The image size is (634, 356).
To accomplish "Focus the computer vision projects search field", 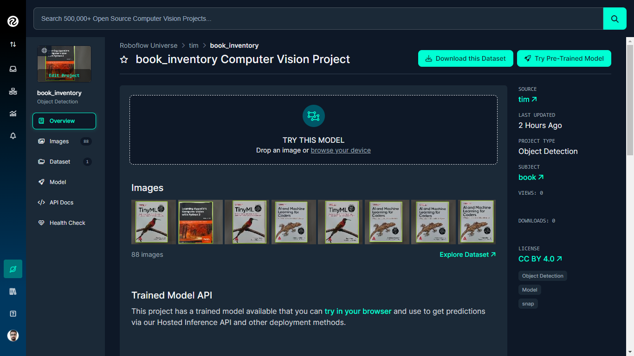I will tap(318, 19).
